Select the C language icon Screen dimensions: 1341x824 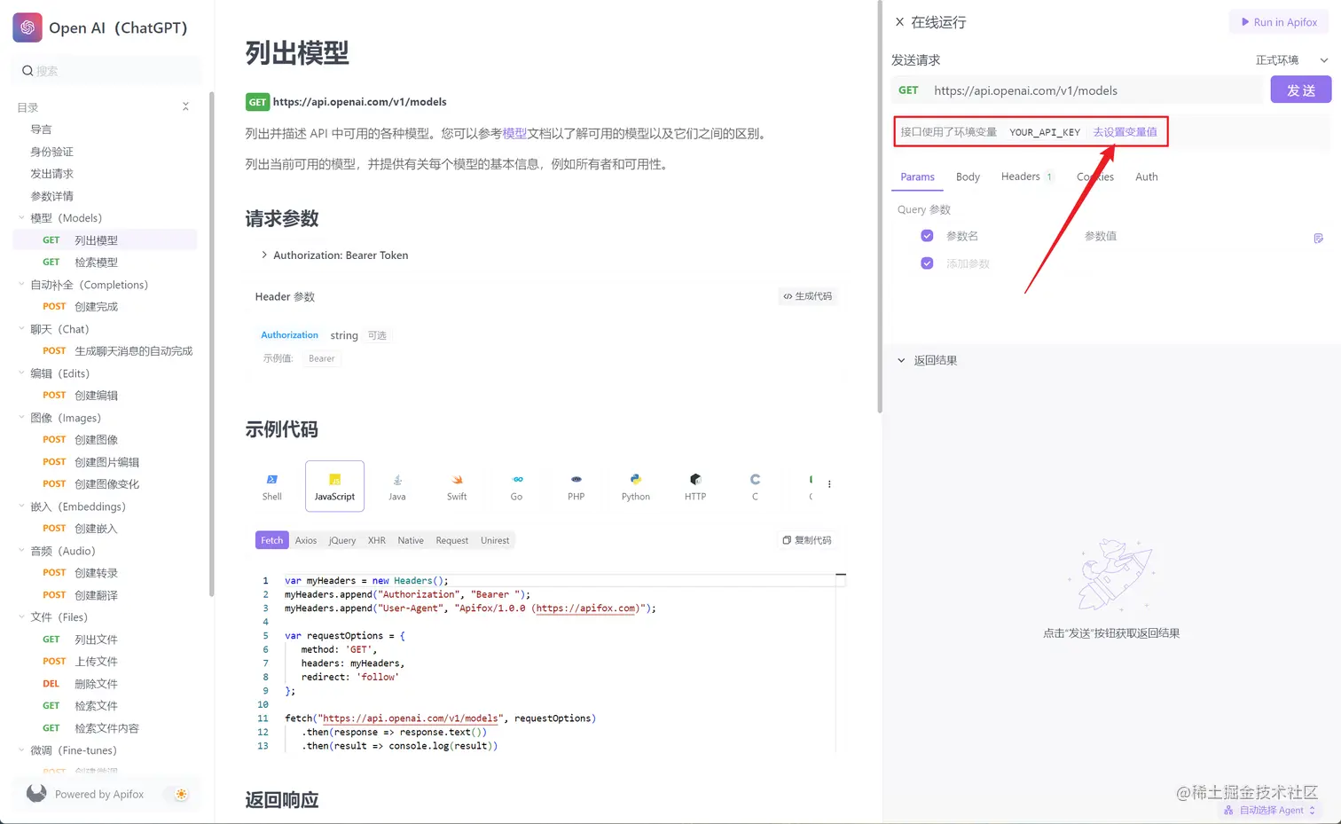pos(755,479)
